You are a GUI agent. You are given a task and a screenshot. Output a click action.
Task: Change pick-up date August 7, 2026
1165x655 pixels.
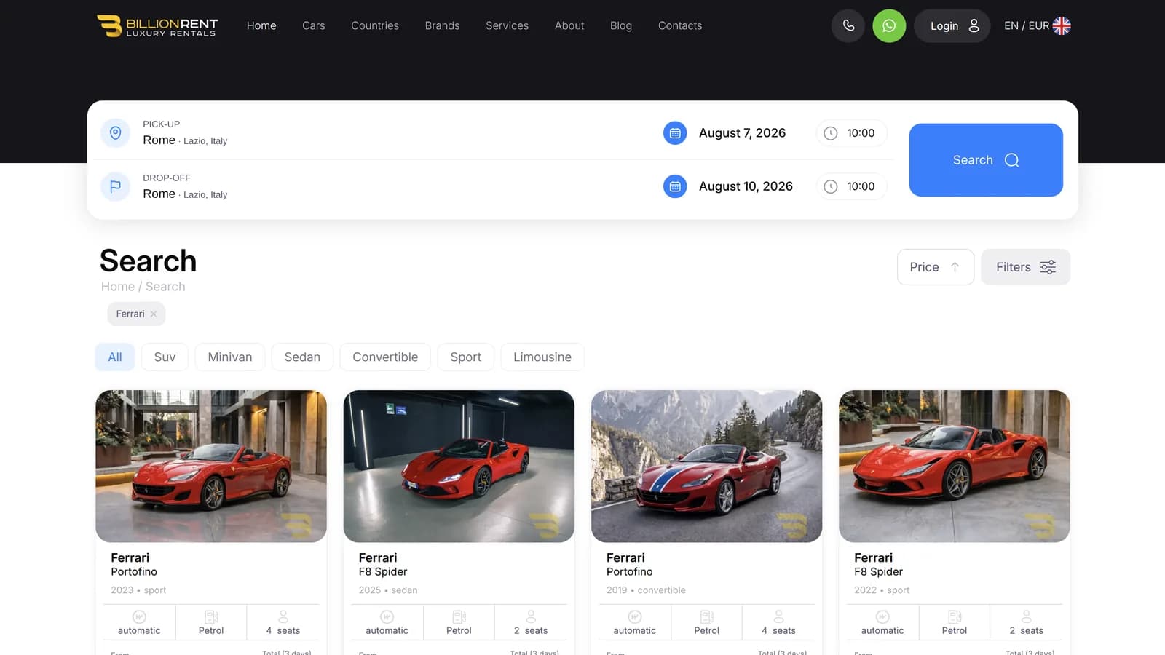[742, 133]
